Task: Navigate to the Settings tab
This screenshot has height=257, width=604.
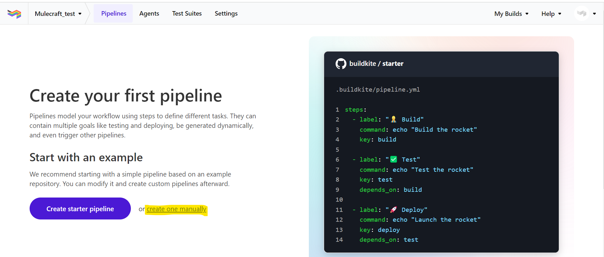Action: 226,14
